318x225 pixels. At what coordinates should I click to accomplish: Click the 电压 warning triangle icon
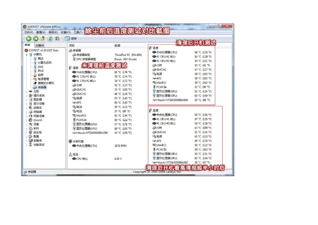tap(70, 154)
